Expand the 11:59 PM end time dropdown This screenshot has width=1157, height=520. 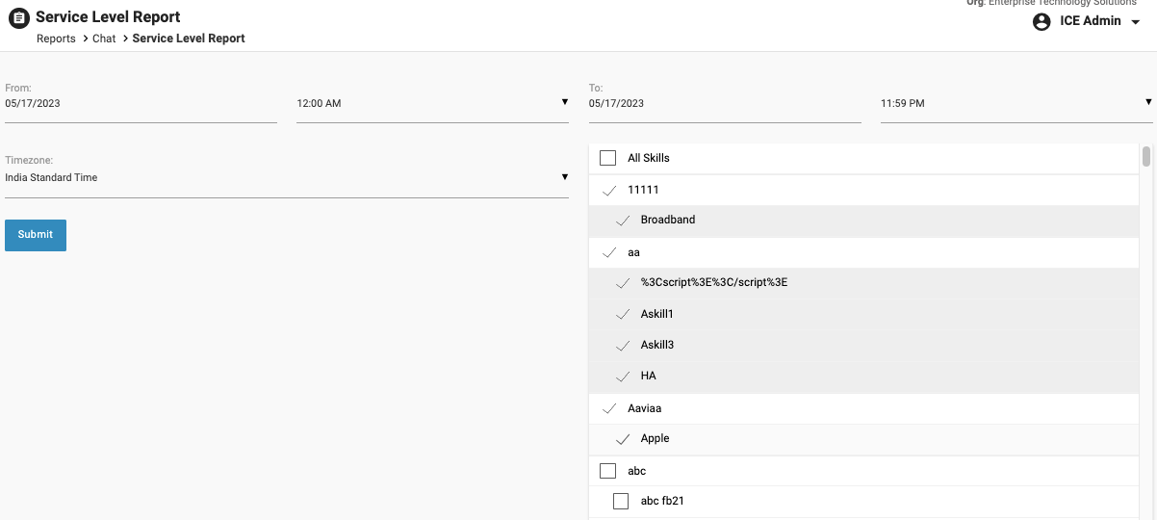tap(1016, 103)
